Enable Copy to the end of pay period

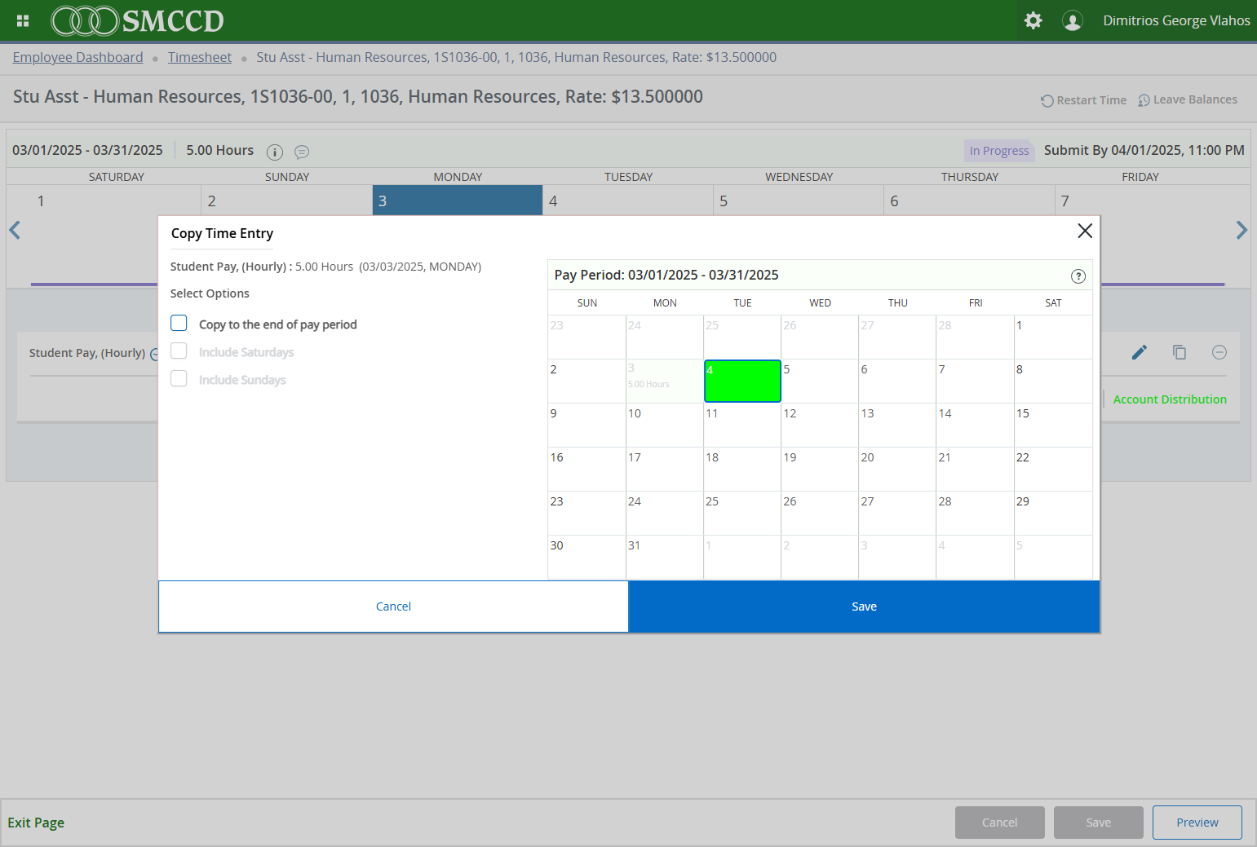tap(179, 324)
